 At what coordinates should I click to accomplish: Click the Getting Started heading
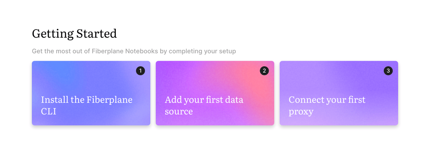coord(74,33)
